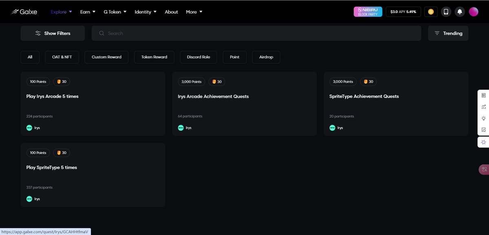Click Irys logo on Play SpriteType card
Image resolution: width=489 pixels, height=235 pixels.
(29, 199)
